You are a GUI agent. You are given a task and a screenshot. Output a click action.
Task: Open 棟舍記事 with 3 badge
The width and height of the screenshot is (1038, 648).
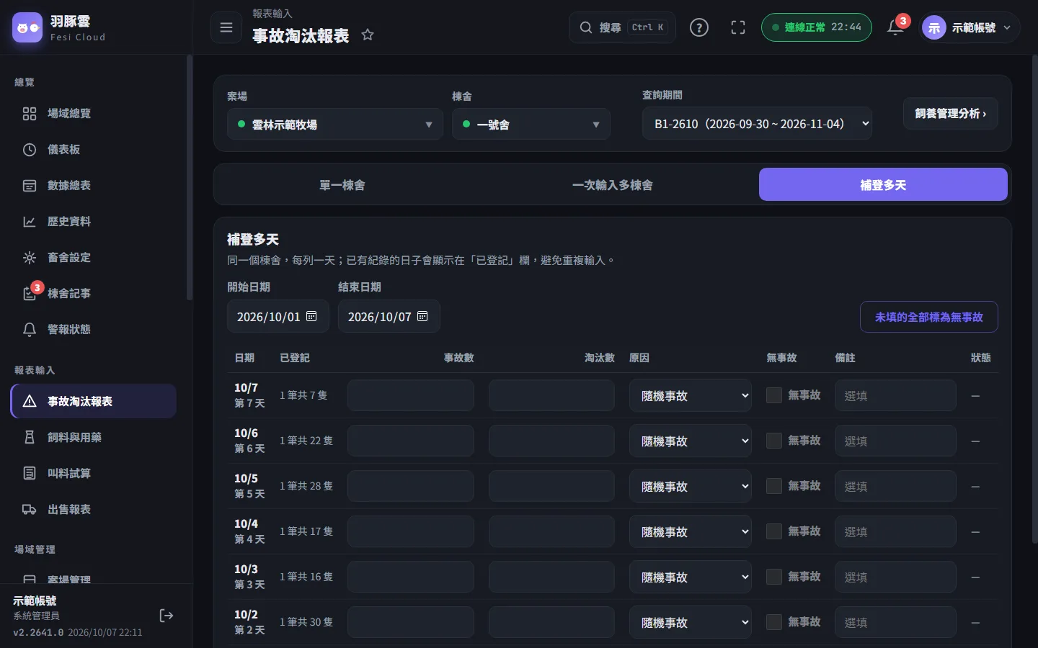click(94, 293)
